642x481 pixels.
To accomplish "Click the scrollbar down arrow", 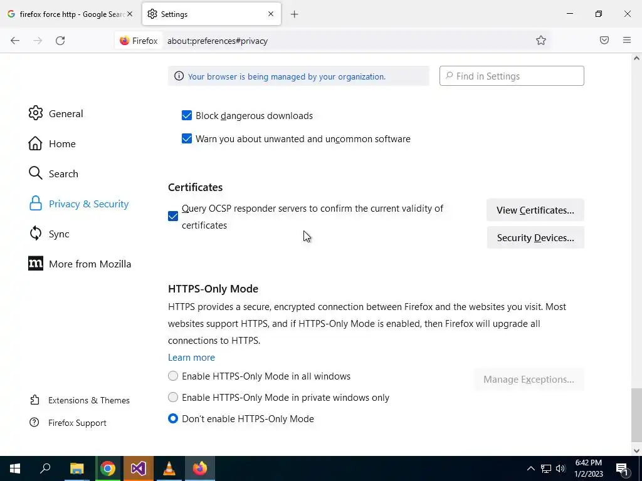I will tap(636, 451).
